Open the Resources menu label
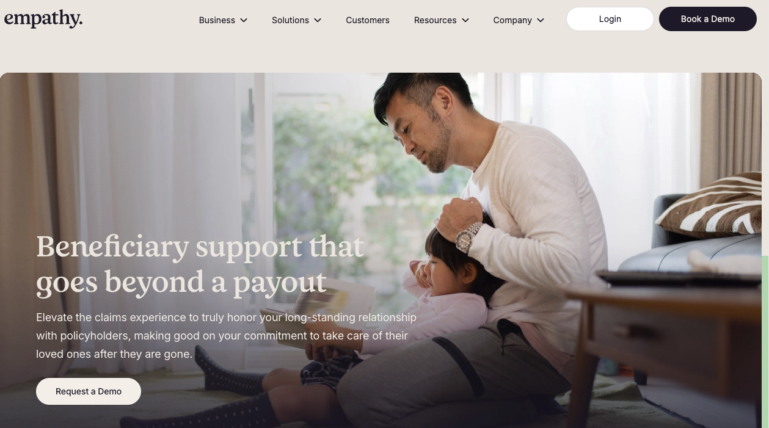 tap(435, 20)
